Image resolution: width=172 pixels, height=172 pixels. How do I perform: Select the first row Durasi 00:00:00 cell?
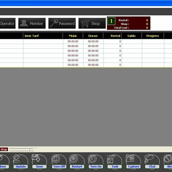point(93,41)
